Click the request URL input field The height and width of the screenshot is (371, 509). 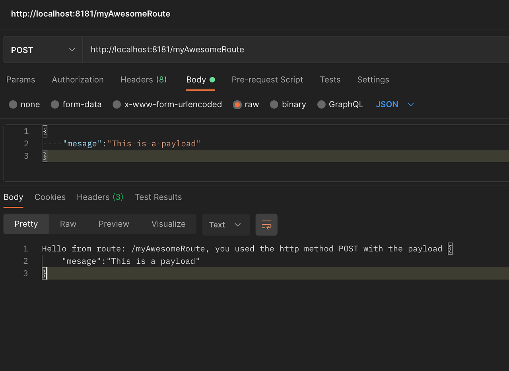296,50
